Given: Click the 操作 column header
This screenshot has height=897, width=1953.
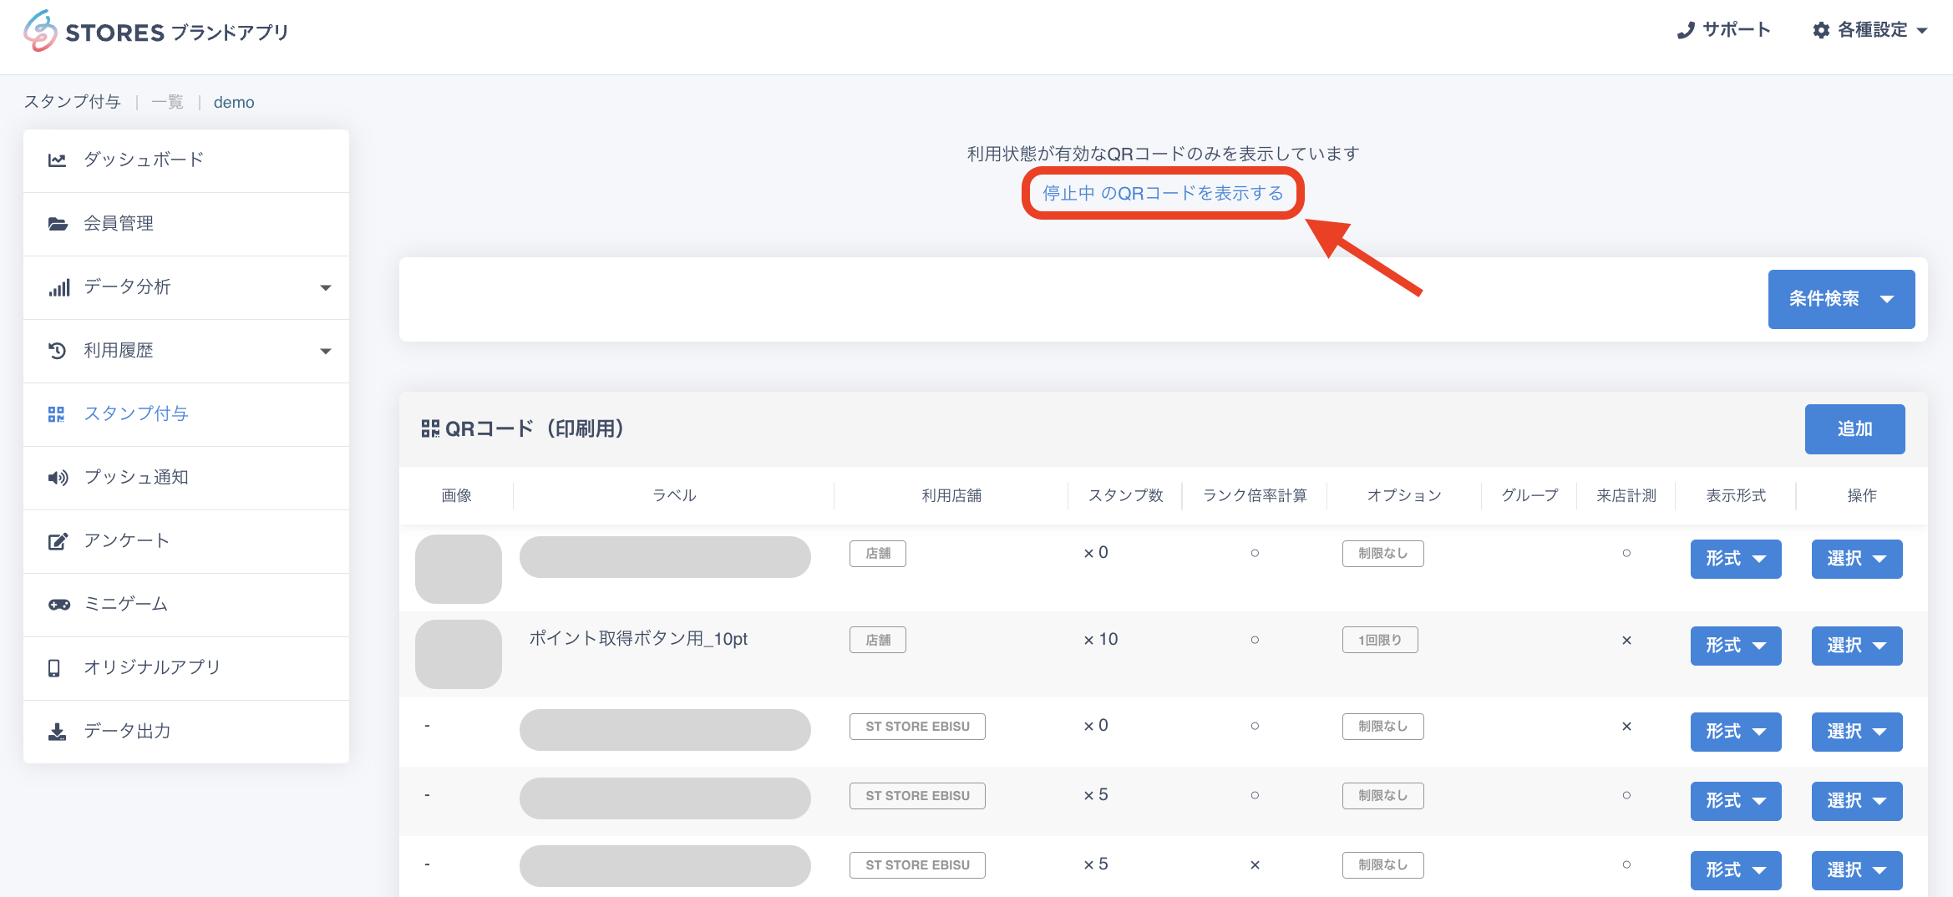Looking at the screenshot, I should [x=1862, y=495].
